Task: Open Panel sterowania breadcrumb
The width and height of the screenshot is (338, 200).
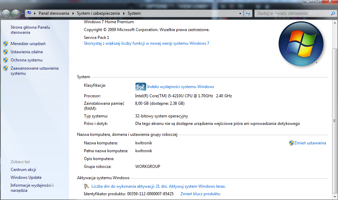Action: (x=54, y=13)
